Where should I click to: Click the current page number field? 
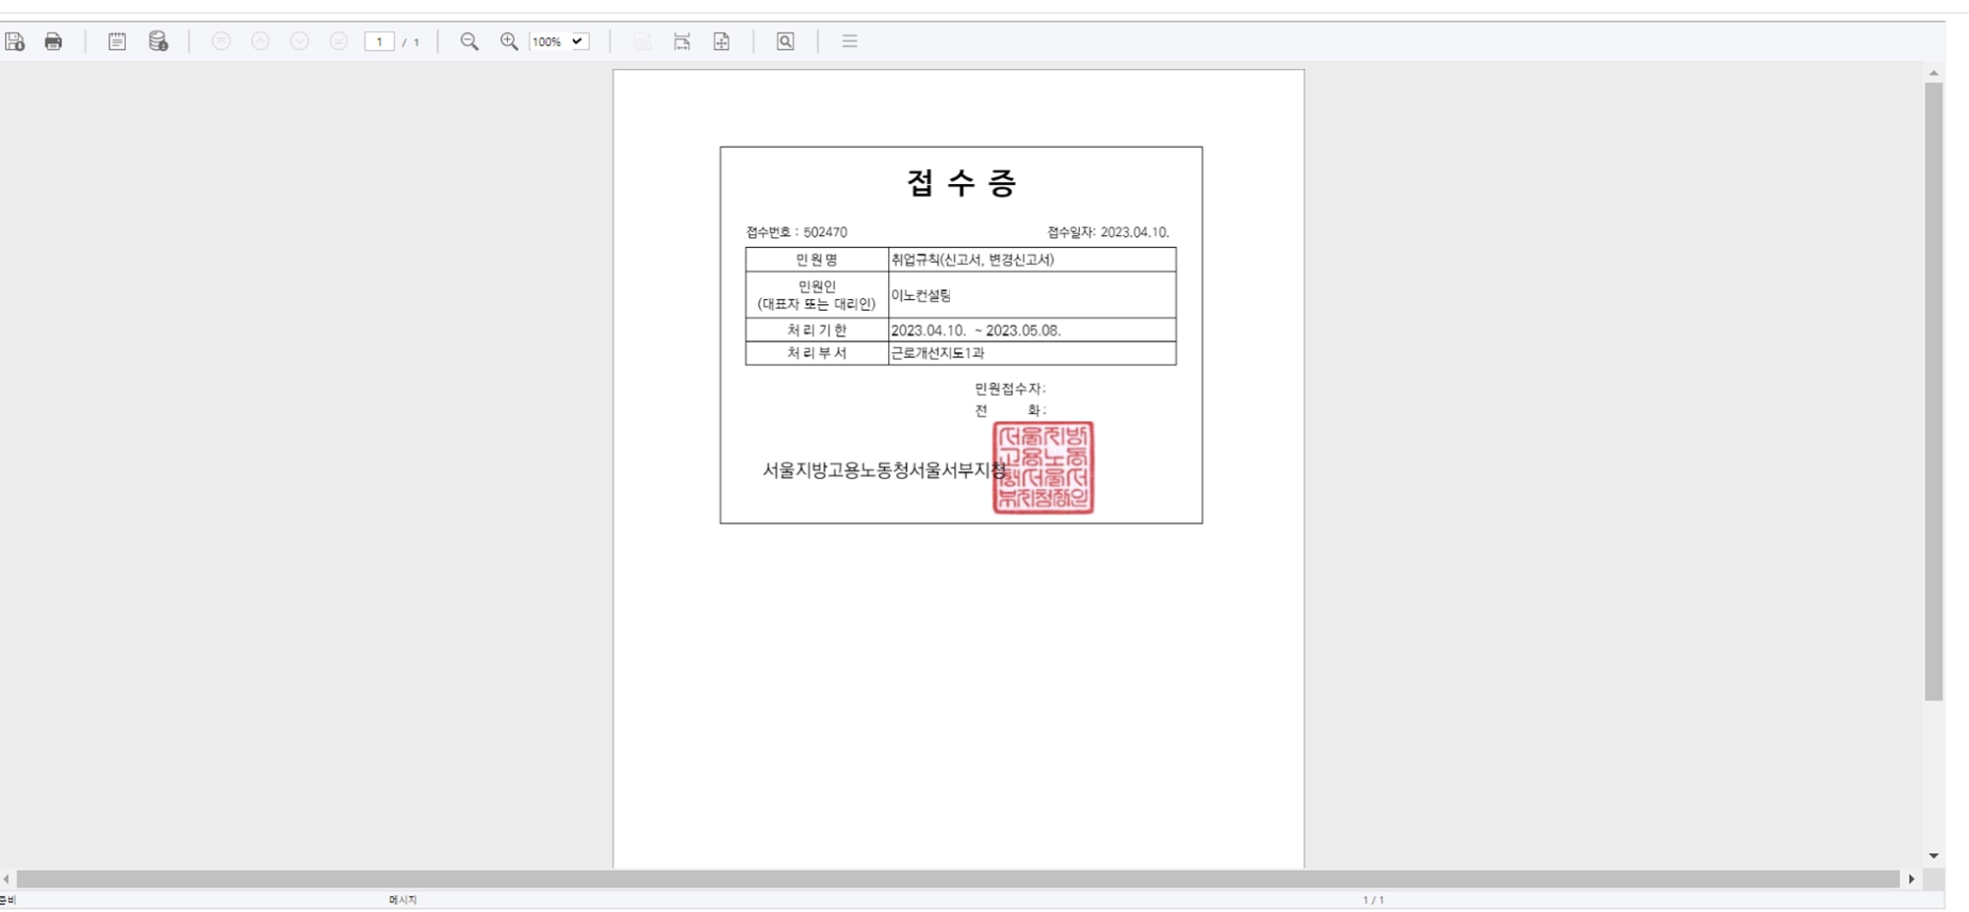point(379,41)
